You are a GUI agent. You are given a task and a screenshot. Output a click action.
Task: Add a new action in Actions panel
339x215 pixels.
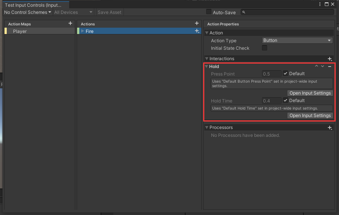(x=197, y=23)
